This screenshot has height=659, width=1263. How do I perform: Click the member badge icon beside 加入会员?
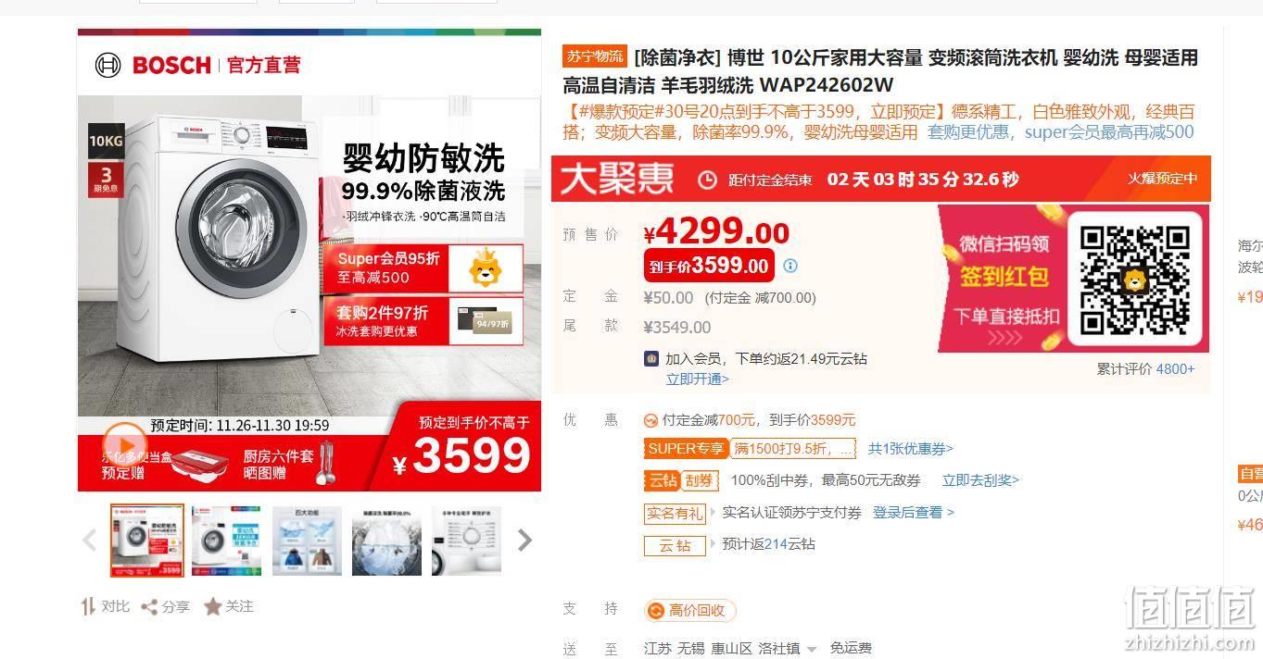(651, 358)
